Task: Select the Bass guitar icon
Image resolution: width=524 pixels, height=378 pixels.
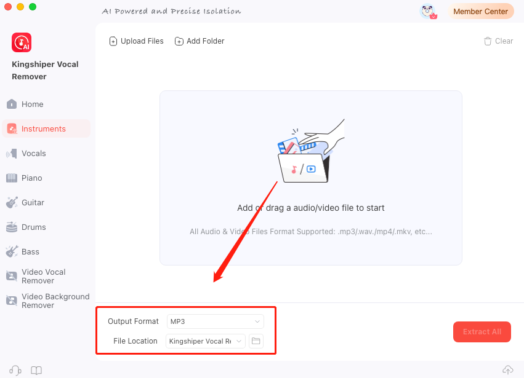Action: pos(12,251)
